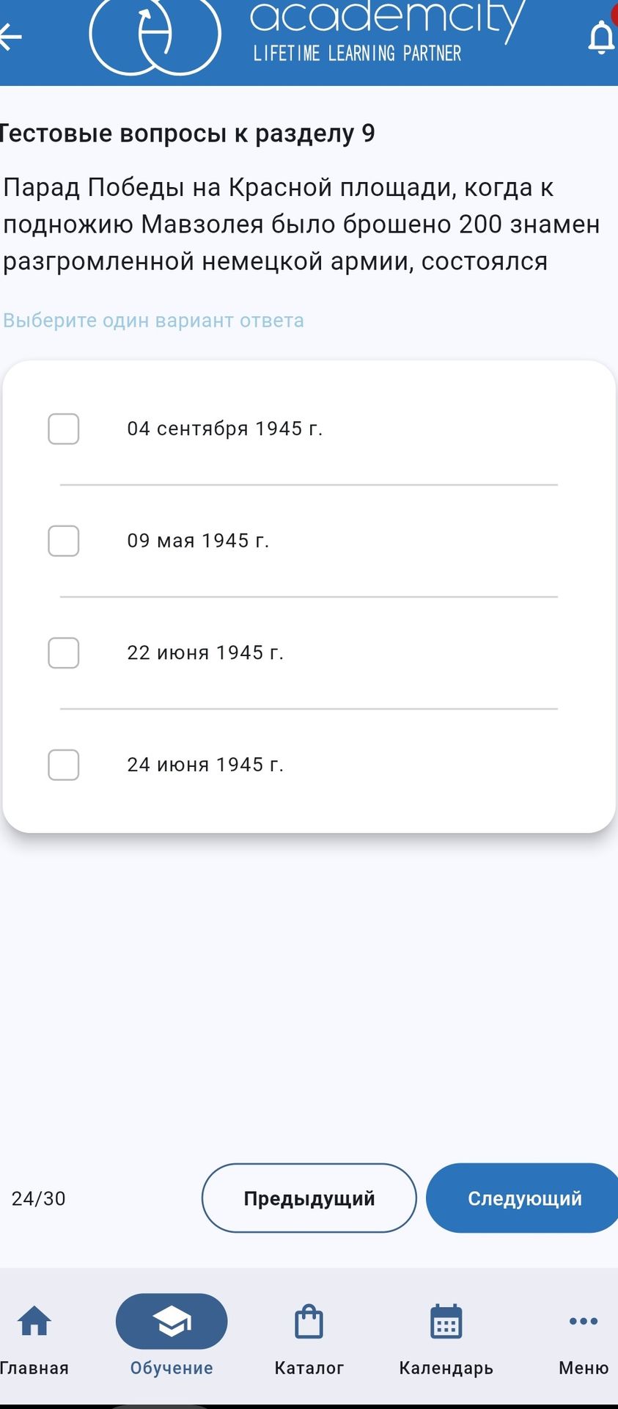This screenshot has width=618, height=1409.
Task: Tap the answer text 09 мая 1945 г.
Action: 198,541
